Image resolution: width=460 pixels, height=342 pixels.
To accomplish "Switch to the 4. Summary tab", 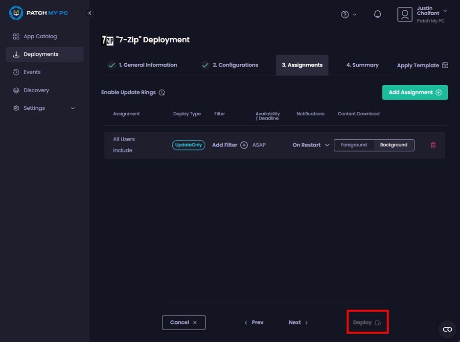I will click(x=362, y=65).
